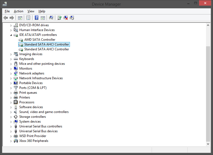Click the Portable Devices icon
Screen dimensions: 213x155
point(16,83)
